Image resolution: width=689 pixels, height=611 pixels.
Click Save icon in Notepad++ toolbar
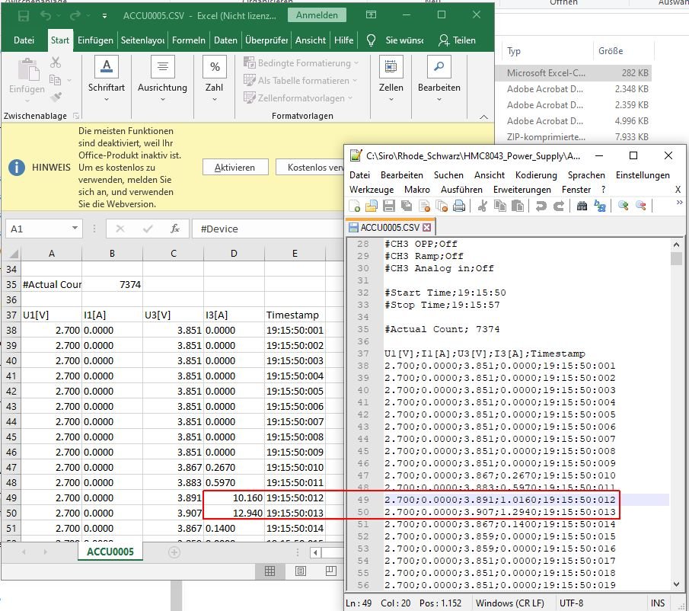(389, 206)
